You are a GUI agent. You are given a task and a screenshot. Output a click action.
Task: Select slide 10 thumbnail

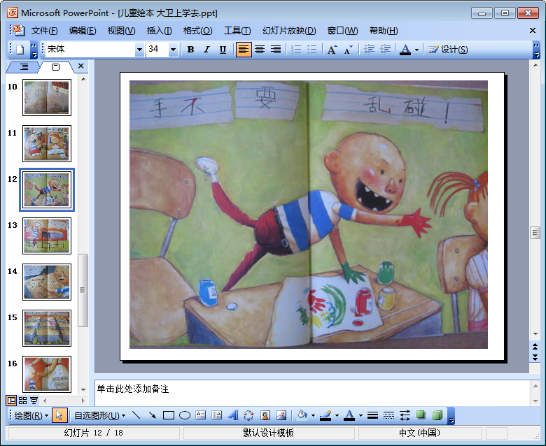point(47,97)
